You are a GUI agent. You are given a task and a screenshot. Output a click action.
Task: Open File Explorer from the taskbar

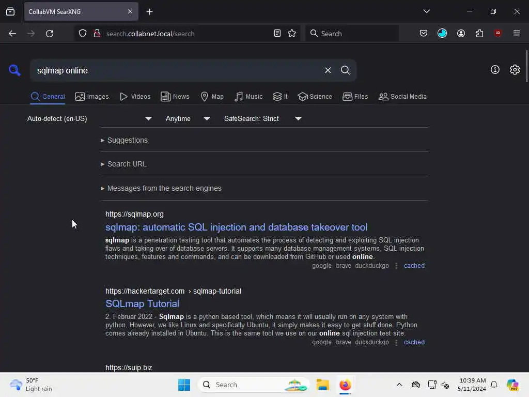322,385
